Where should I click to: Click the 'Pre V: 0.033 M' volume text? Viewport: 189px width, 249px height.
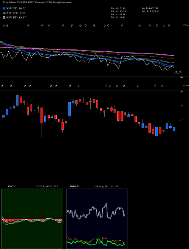(150, 11)
